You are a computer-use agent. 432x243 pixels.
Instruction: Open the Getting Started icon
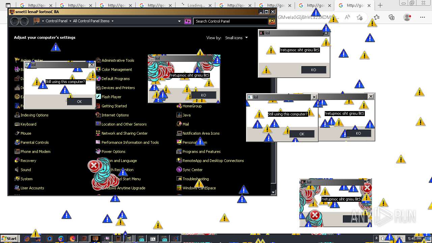(98, 106)
